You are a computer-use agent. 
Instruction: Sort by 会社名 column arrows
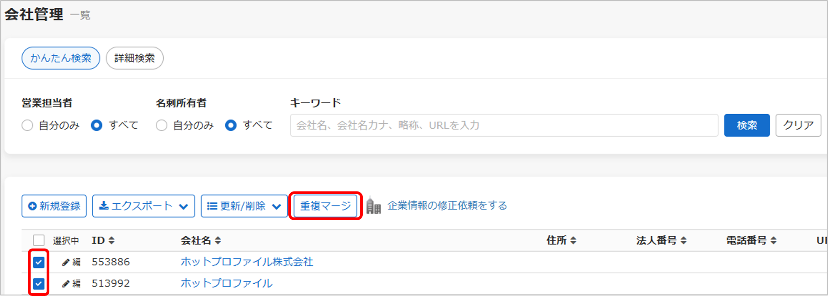pos(218,240)
